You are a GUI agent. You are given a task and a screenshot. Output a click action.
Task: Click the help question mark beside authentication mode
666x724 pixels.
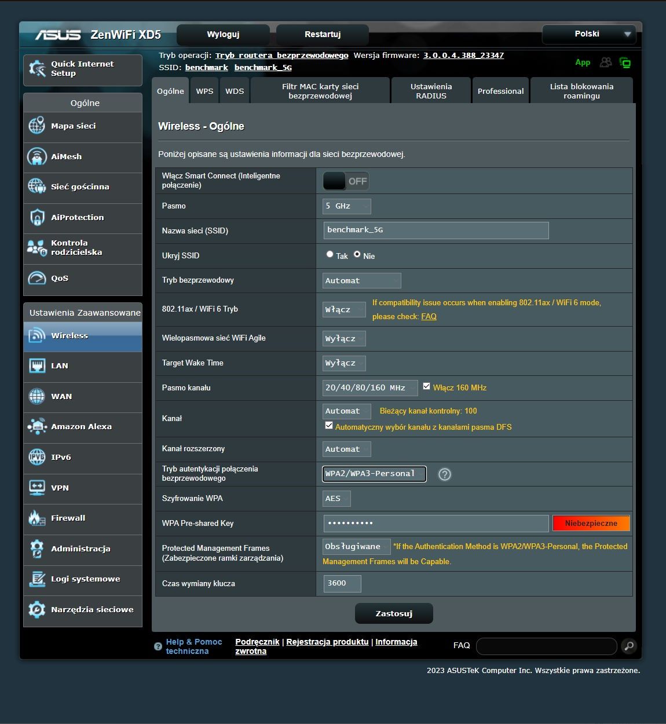pos(445,474)
